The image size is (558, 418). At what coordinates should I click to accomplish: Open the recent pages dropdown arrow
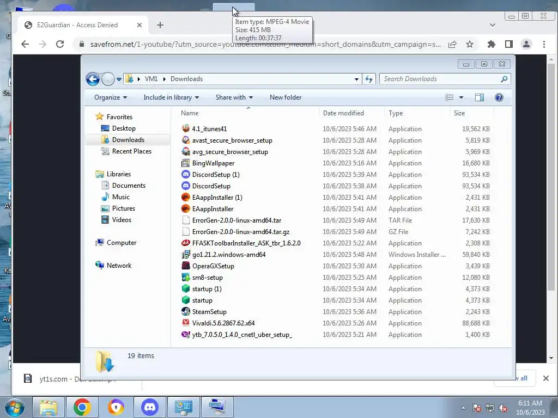pyautogui.click(x=119, y=79)
